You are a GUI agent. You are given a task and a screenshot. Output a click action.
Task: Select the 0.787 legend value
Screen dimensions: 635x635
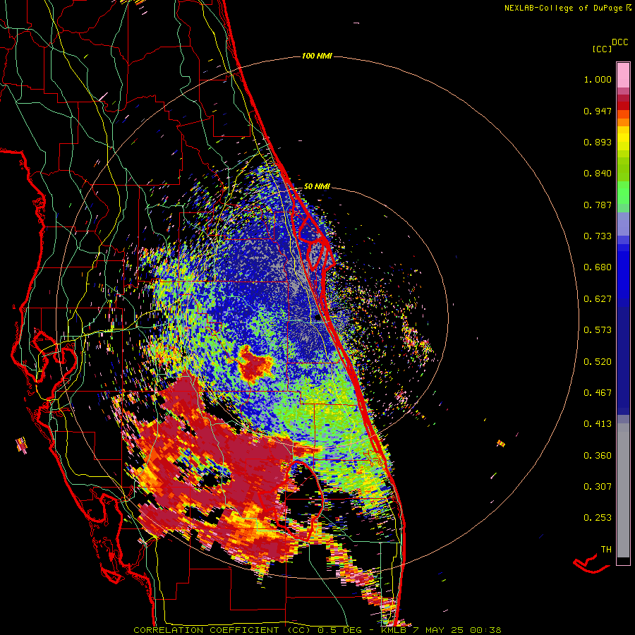[598, 205]
